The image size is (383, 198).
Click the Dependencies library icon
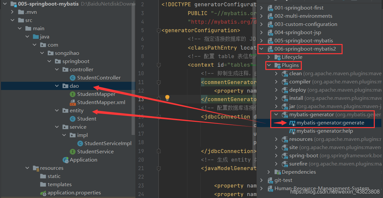click(278, 172)
